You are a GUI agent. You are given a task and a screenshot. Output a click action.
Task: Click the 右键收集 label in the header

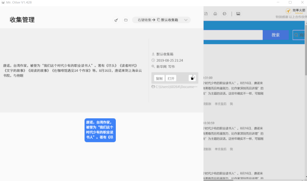click(145, 20)
